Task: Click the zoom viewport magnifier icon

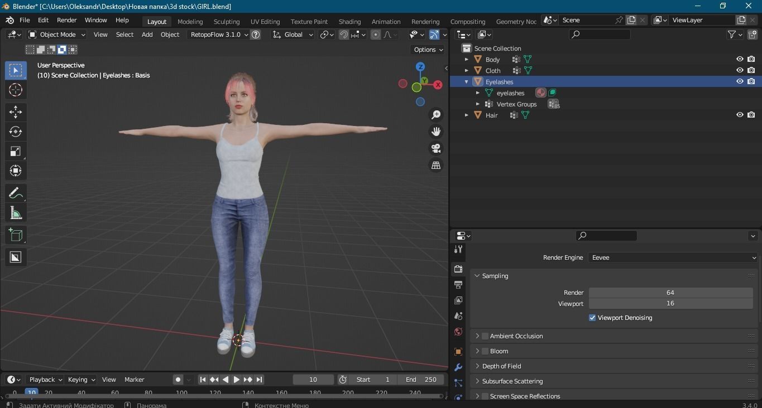Action: click(x=436, y=115)
